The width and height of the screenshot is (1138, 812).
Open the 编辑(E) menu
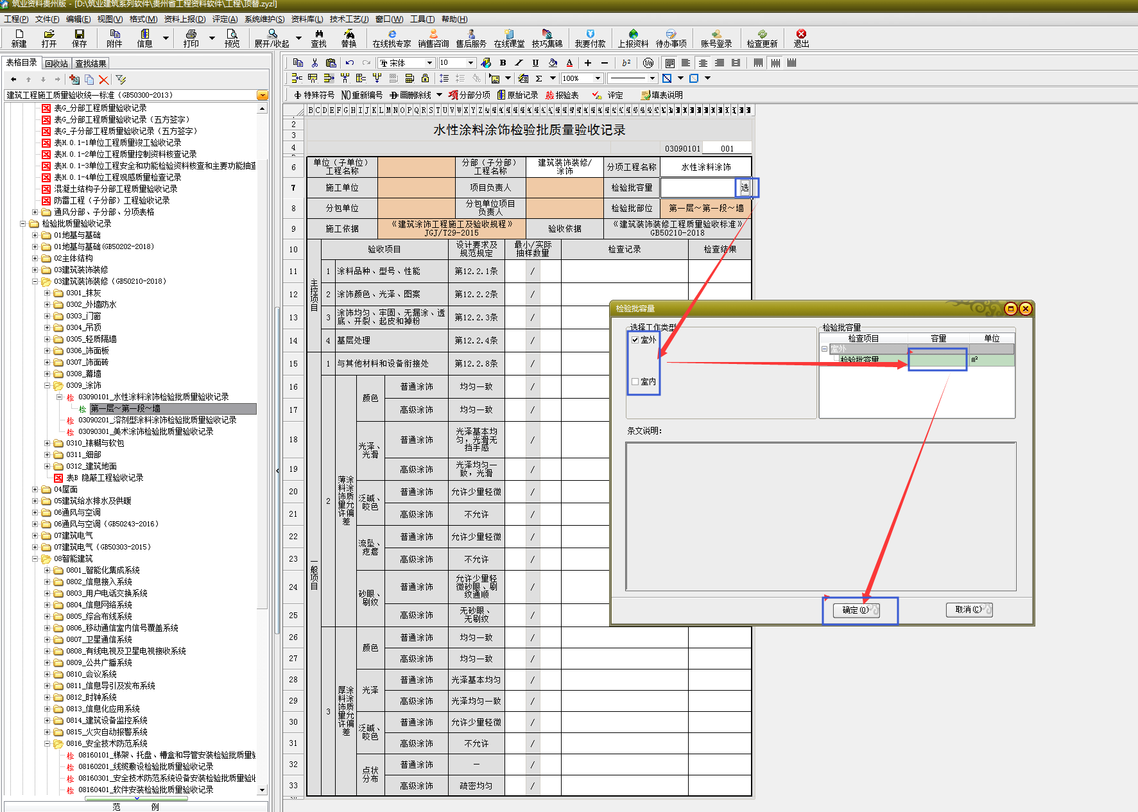coord(78,19)
